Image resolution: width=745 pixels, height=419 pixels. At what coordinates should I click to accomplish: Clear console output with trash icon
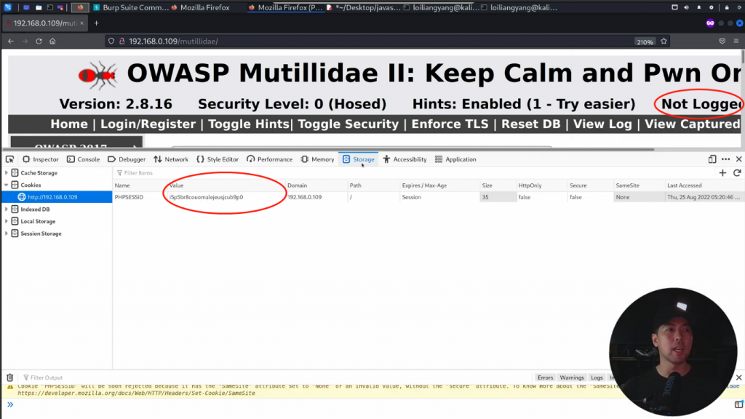point(10,378)
